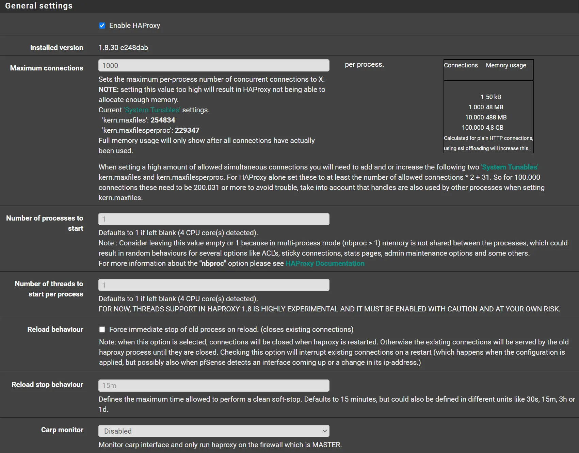
Task: Click the kern.maxfiles value 254834
Action: (163, 120)
